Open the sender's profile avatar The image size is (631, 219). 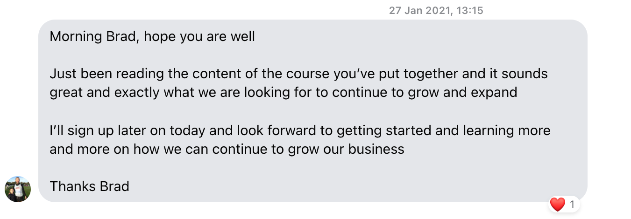pyautogui.click(x=18, y=189)
